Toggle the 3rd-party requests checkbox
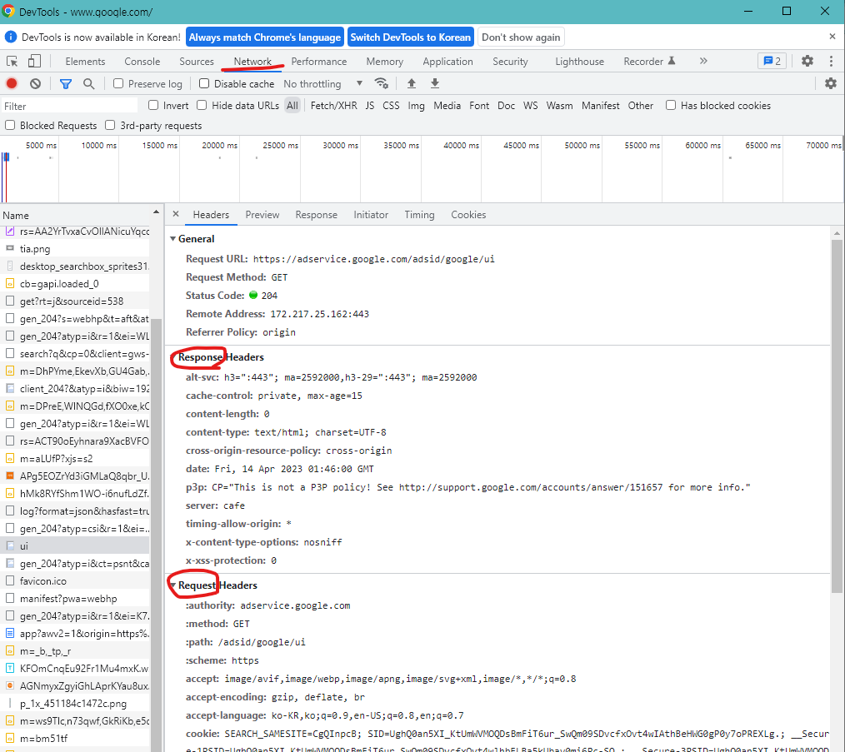The image size is (845, 752). tap(110, 125)
